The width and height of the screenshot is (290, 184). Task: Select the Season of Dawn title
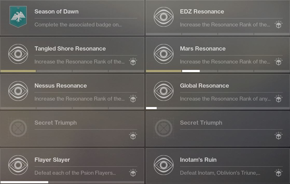[x=56, y=11]
